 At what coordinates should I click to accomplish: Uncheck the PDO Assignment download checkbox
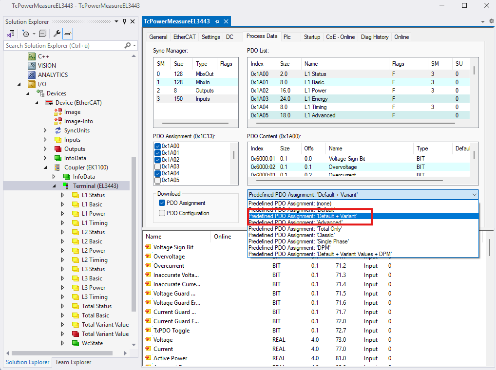click(162, 203)
